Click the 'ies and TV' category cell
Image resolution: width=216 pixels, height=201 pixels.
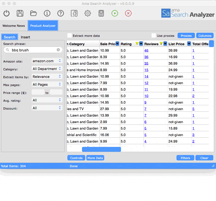(x=83, y=109)
